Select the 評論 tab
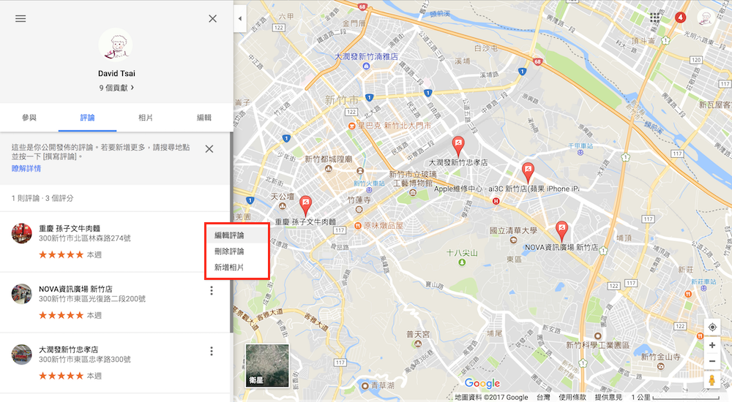The height and width of the screenshot is (402, 732). 87,118
